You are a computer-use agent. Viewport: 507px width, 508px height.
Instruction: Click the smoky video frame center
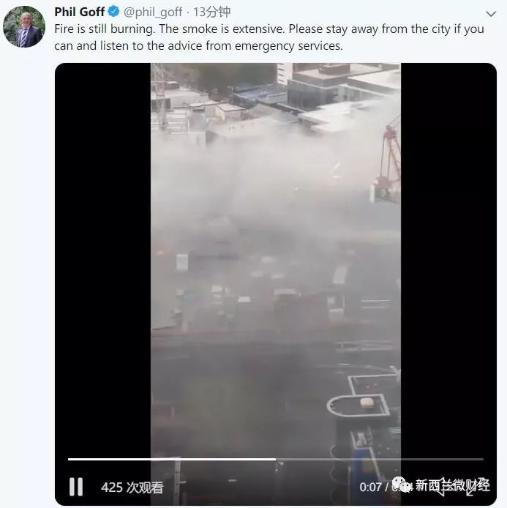click(276, 259)
